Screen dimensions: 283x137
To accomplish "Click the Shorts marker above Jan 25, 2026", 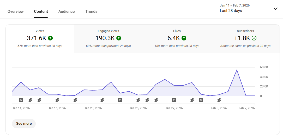I will pyautogui.click(x=138, y=100).
